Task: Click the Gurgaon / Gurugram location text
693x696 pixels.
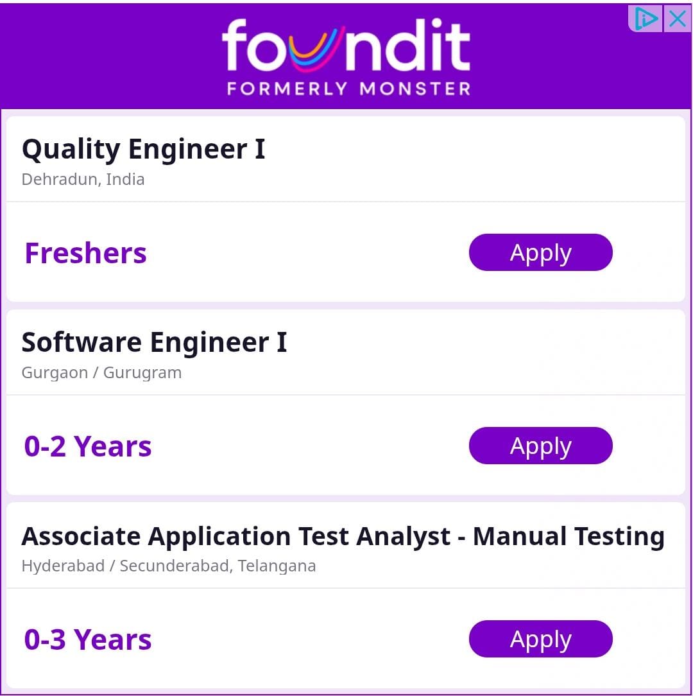Action: tap(101, 372)
